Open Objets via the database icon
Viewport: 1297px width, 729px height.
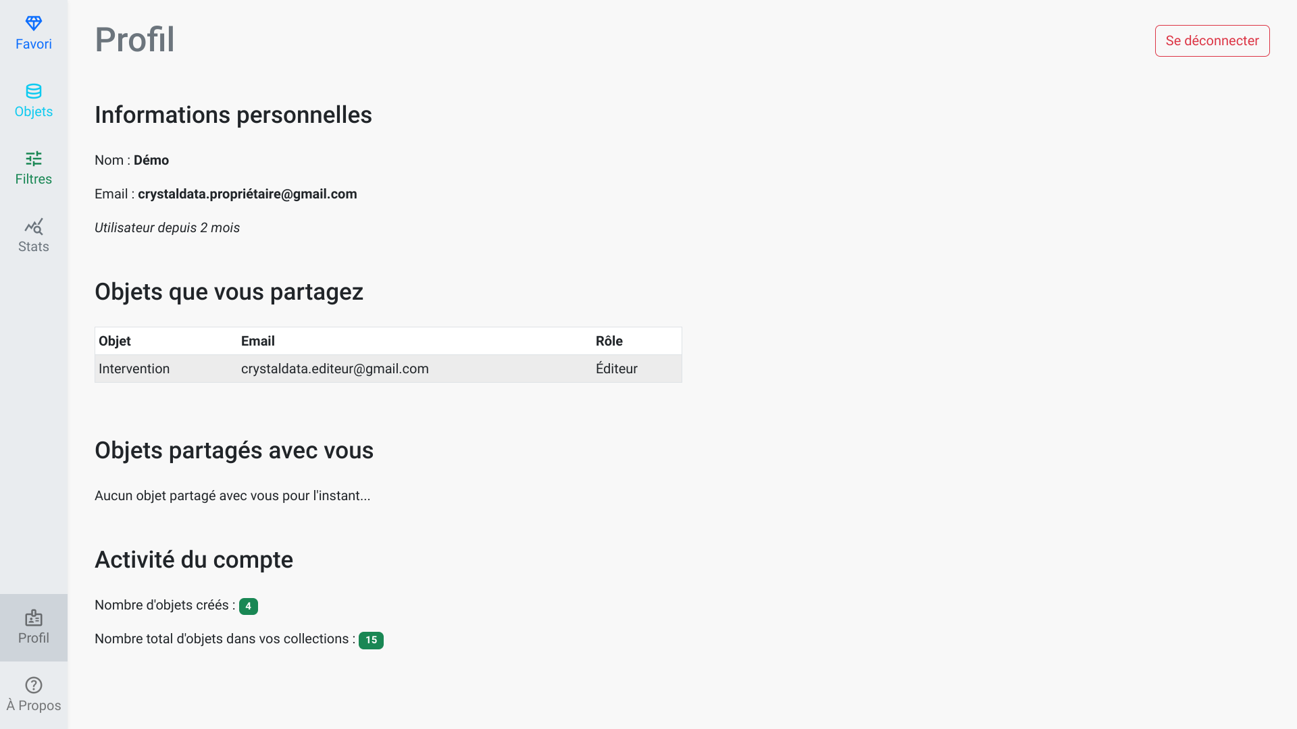pyautogui.click(x=34, y=91)
